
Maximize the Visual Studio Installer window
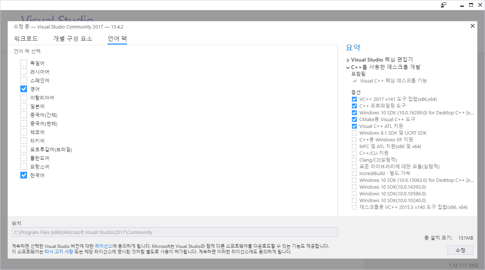click(471, 5)
